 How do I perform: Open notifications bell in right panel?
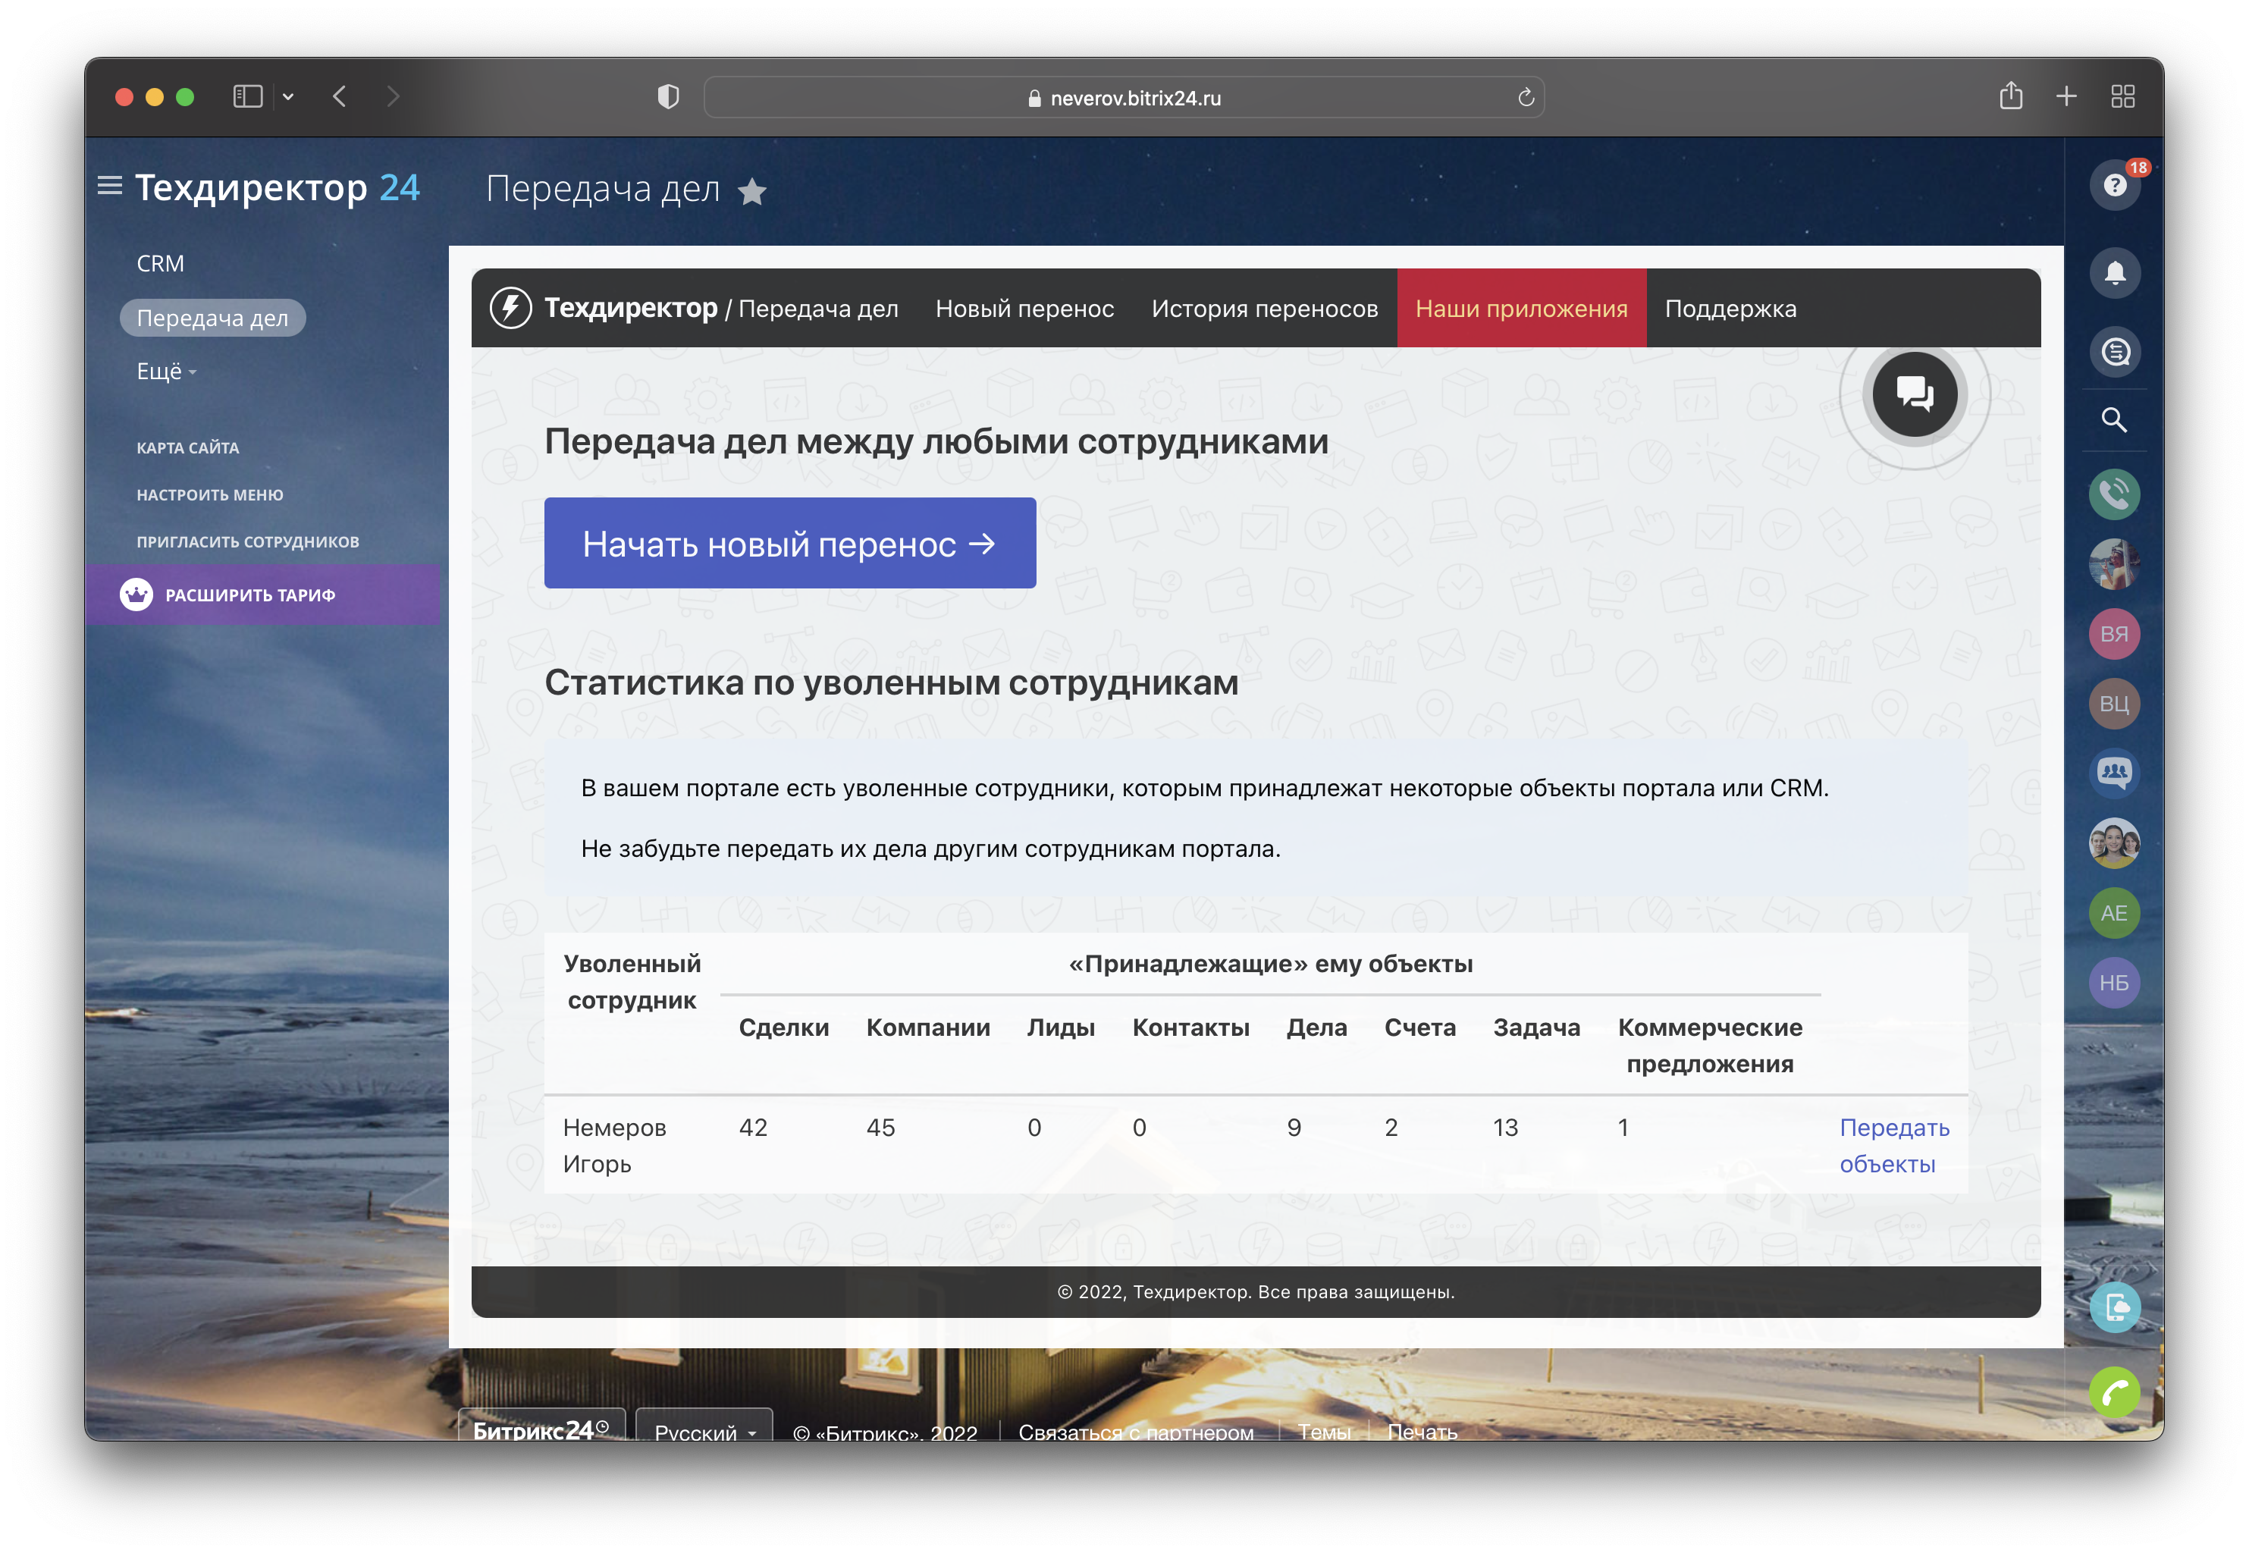click(x=2115, y=272)
